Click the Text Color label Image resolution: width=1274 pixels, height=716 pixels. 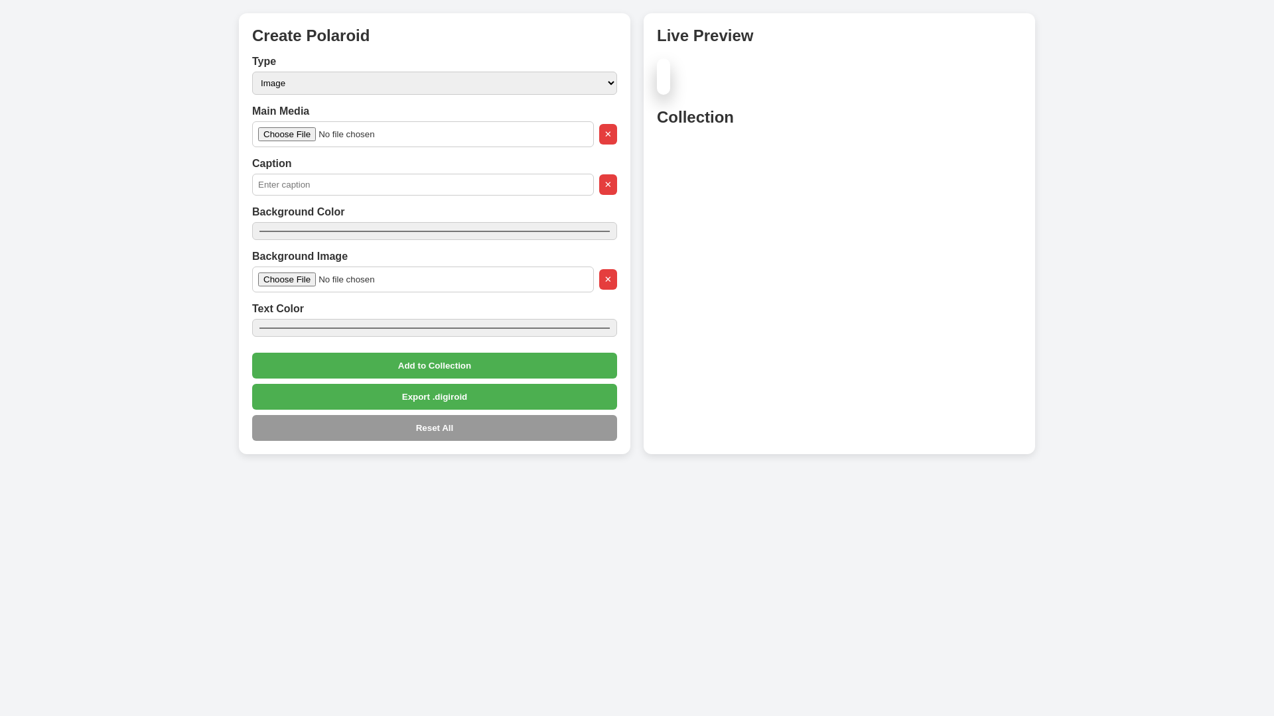coord(278,308)
